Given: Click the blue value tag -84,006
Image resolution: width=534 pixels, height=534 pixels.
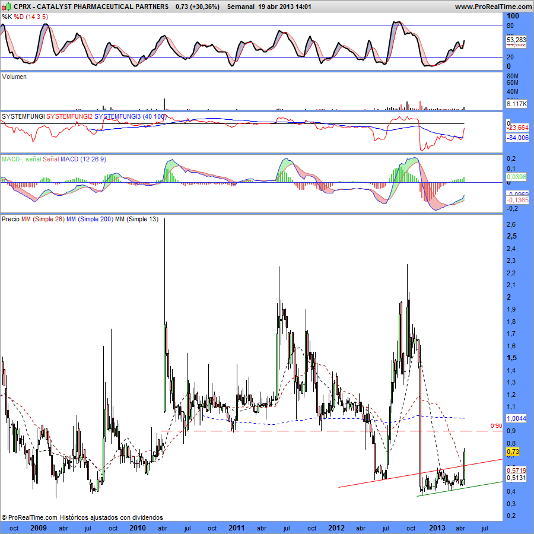Looking at the screenshot, I should (517, 138).
